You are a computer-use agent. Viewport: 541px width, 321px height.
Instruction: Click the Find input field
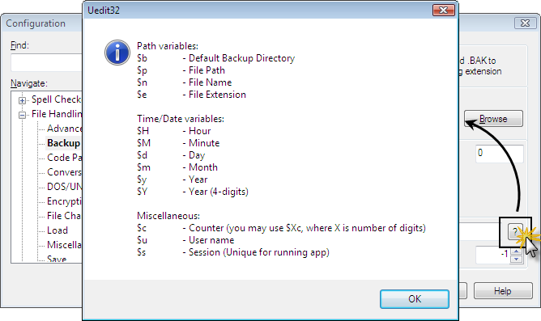pyautogui.click(x=47, y=63)
